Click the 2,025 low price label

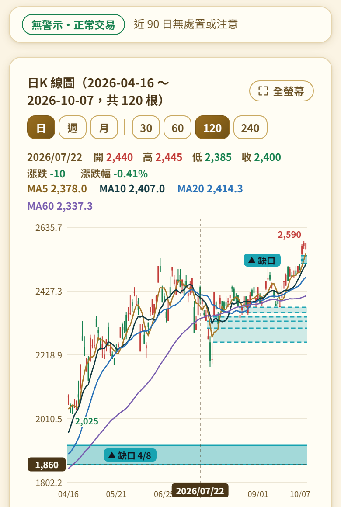(87, 421)
